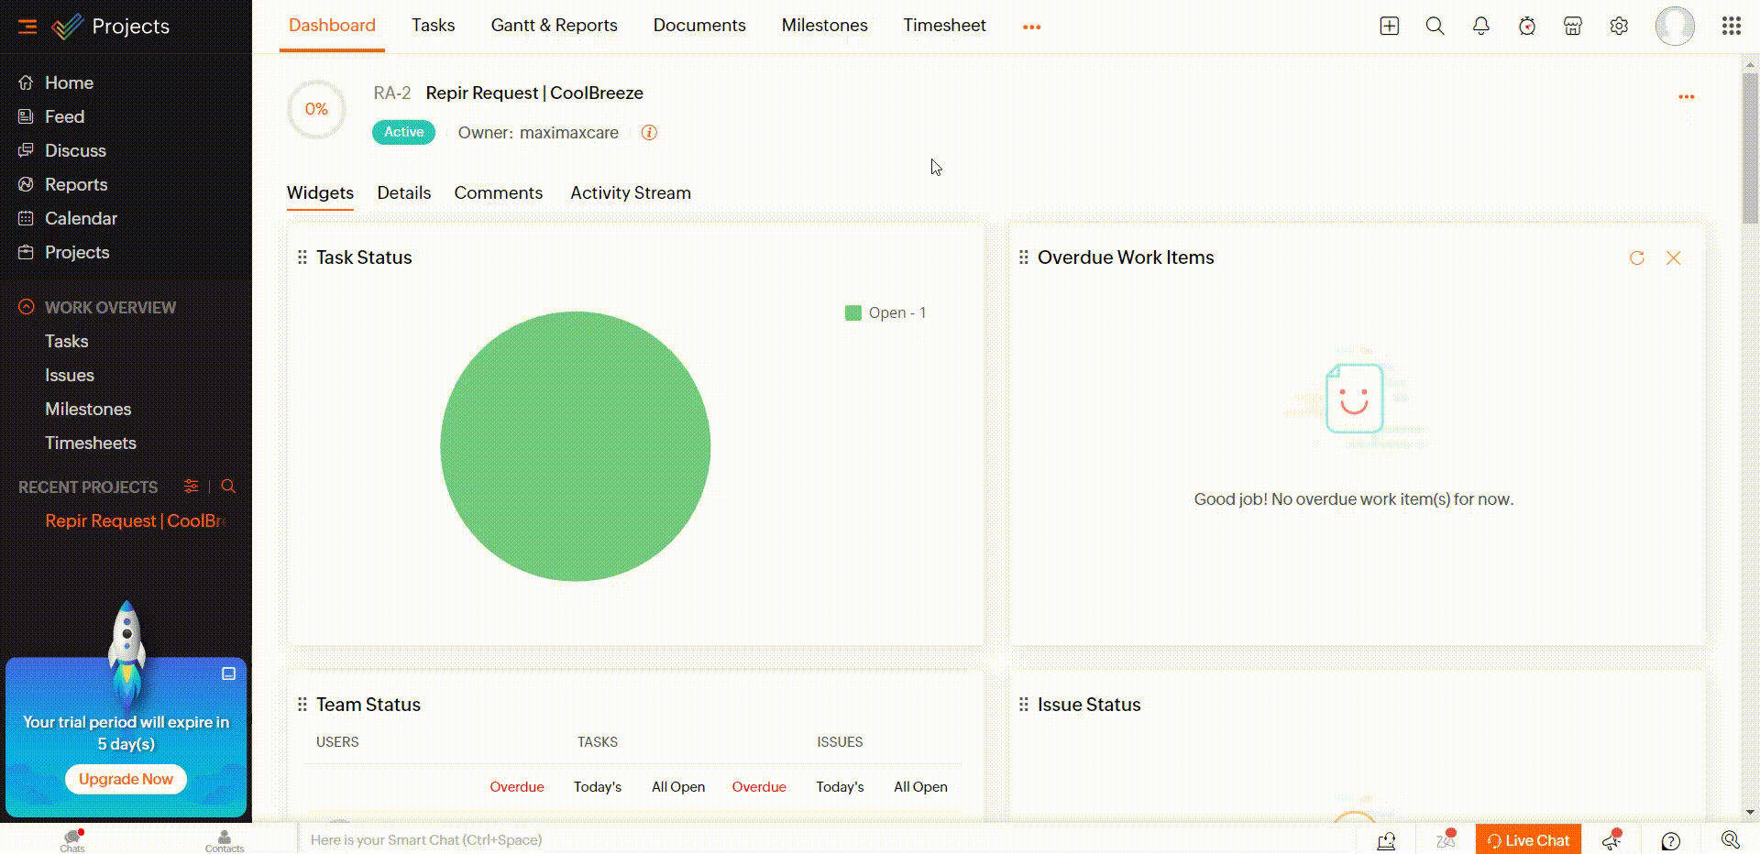1760x854 pixels.
Task: Toggle the hamburger sidebar menu
Action: point(27,27)
